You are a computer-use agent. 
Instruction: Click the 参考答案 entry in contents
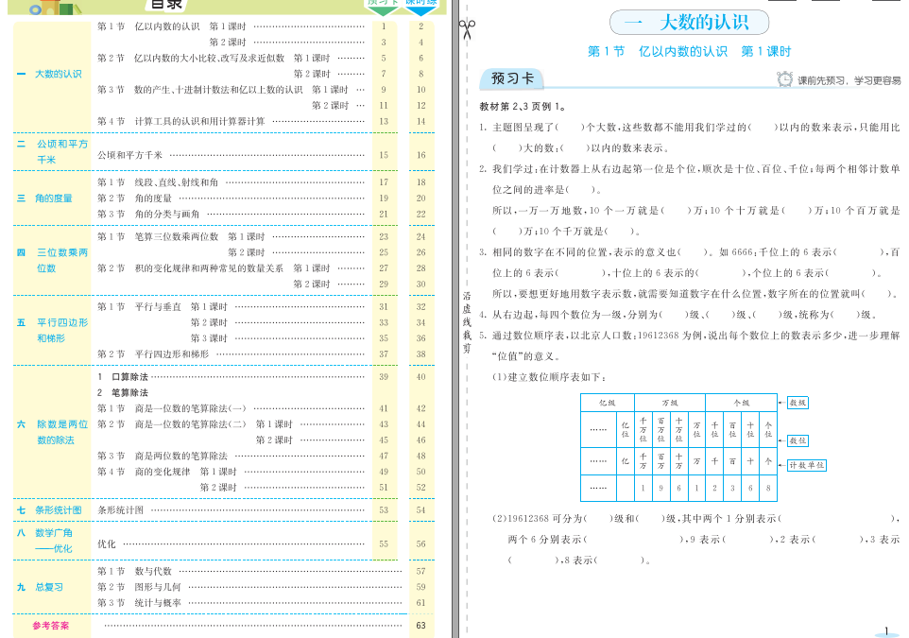pyautogui.click(x=50, y=626)
